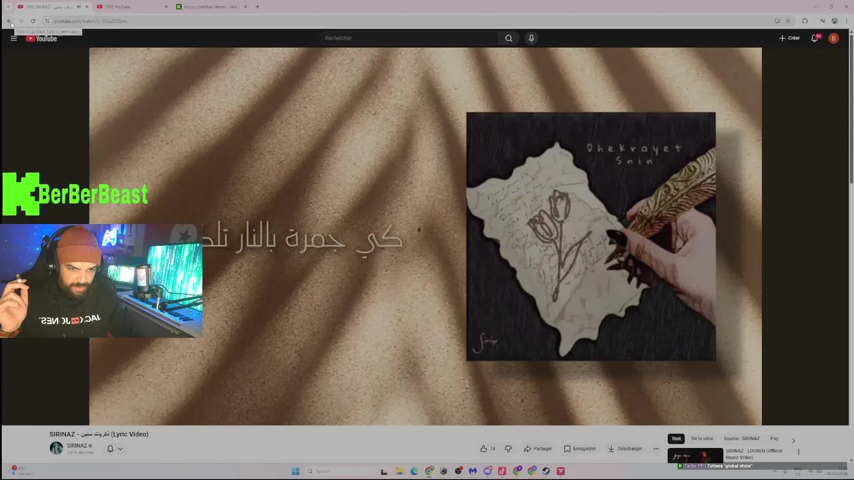The height and width of the screenshot is (480, 854).
Task: Reload the page with the refresh icon
Action: click(x=33, y=21)
